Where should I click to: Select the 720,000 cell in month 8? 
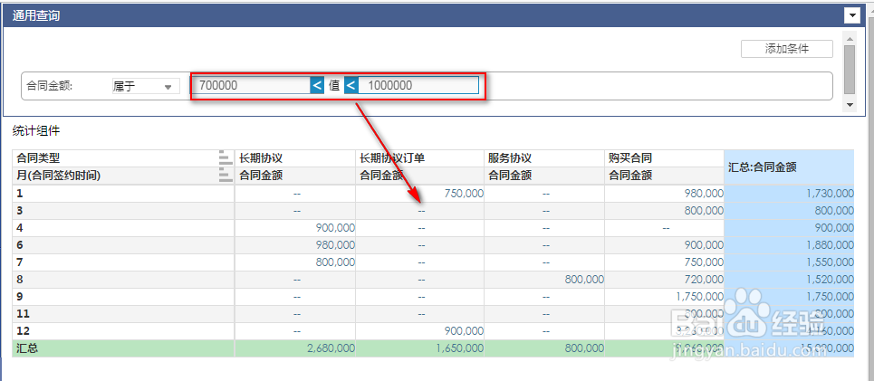(x=665, y=280)
